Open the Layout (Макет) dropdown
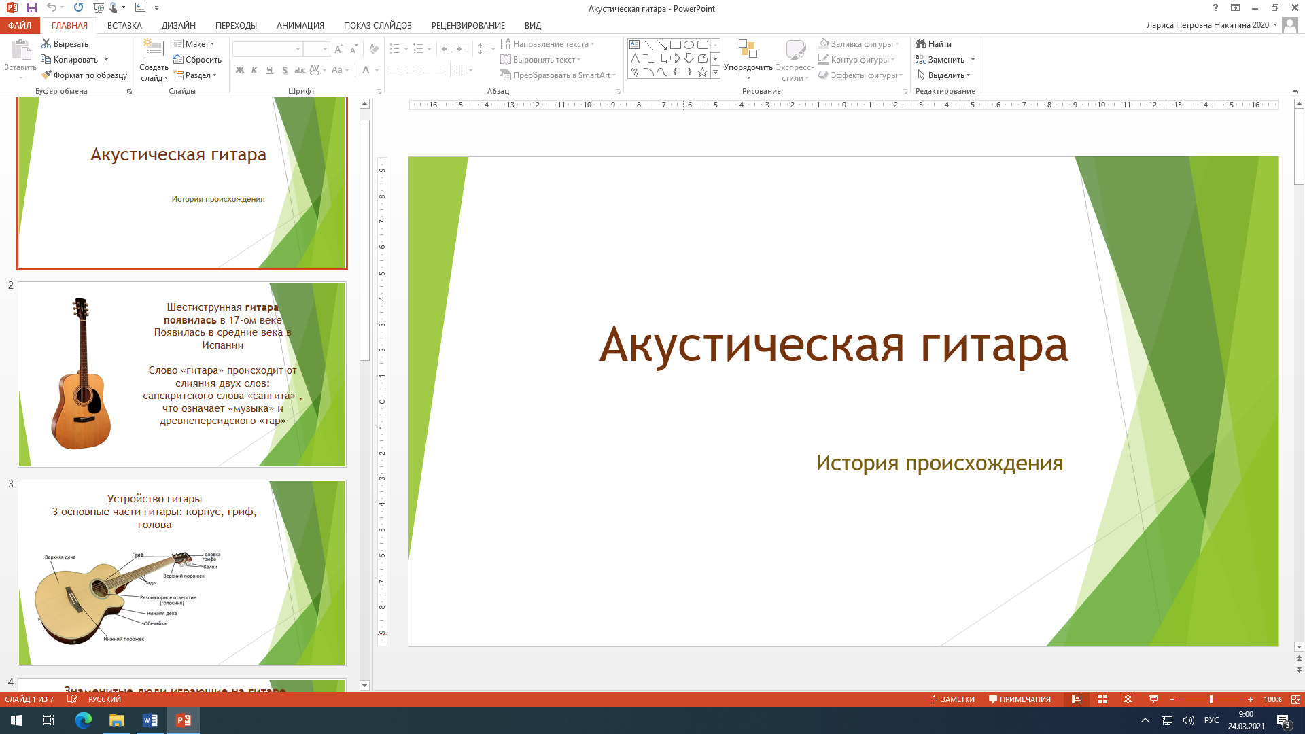Viewport: 1305px width, 734px height. click(x=194, y=44)
